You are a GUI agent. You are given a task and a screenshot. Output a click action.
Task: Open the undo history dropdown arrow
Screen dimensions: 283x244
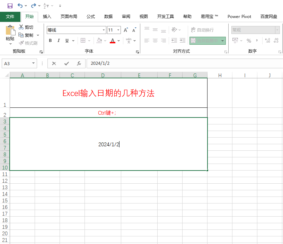point(26,6)
